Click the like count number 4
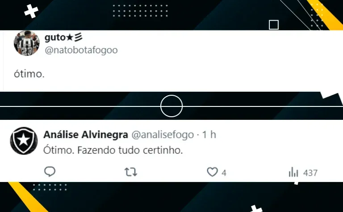 (224, 173)
